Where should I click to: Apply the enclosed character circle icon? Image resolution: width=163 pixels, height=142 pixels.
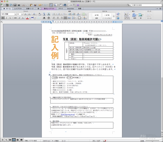[x=49, y=18]
